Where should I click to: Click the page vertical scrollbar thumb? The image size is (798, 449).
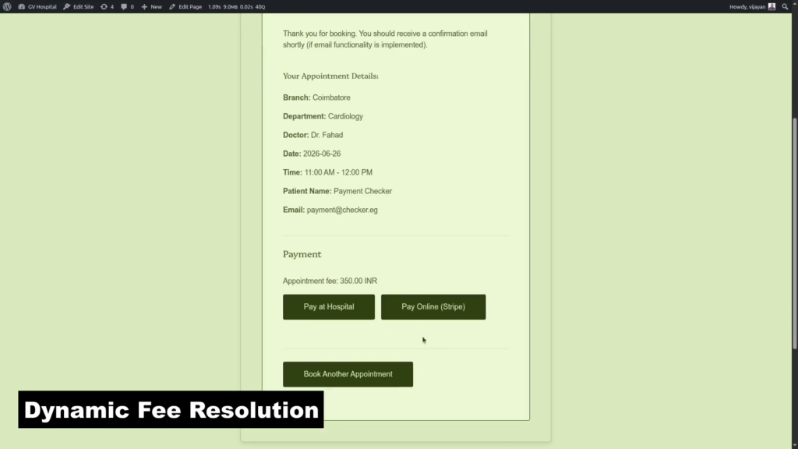[794, 233]
